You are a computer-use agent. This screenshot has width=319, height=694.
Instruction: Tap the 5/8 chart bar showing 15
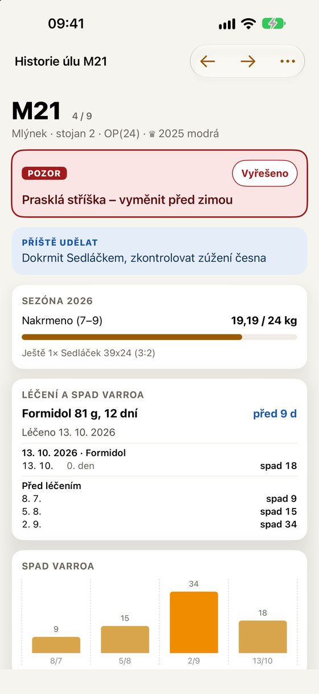pos(125,639)
